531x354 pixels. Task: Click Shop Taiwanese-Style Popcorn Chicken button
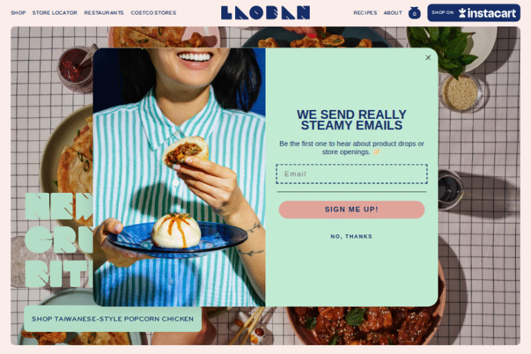(x=113, y=319)
